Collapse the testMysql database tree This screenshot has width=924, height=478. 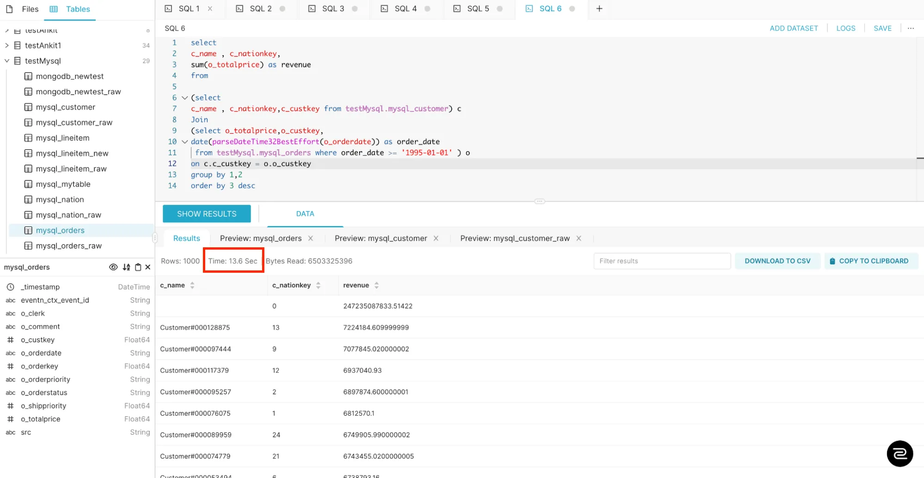(7, 61)
